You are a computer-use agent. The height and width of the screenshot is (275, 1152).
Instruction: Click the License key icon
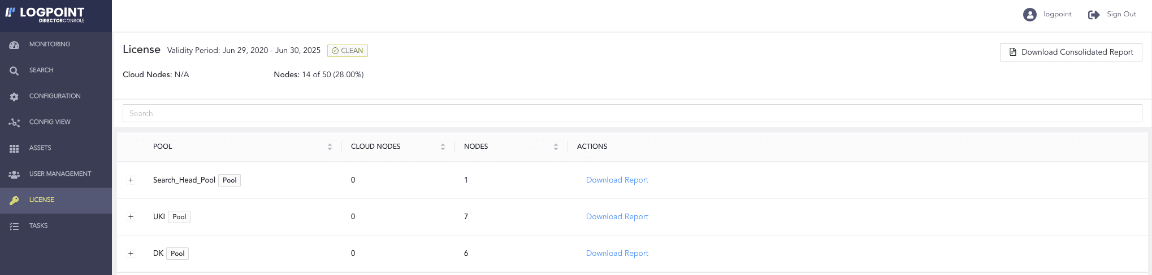point(14,200)
